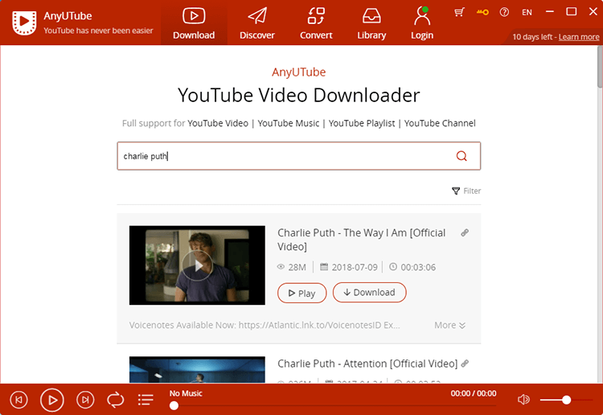Click the Charlie Puth - Attention title
603x415 pixels.
tap(367, 364)
